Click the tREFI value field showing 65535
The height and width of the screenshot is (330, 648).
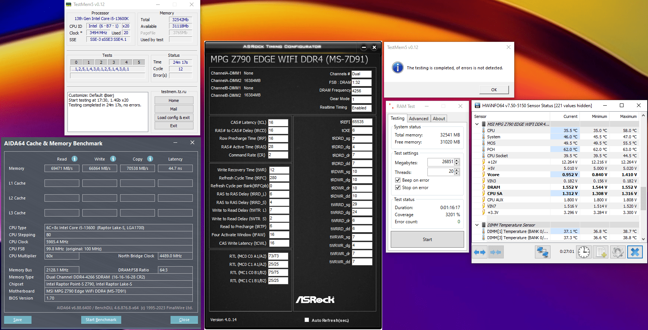click(x=362, y=122)
